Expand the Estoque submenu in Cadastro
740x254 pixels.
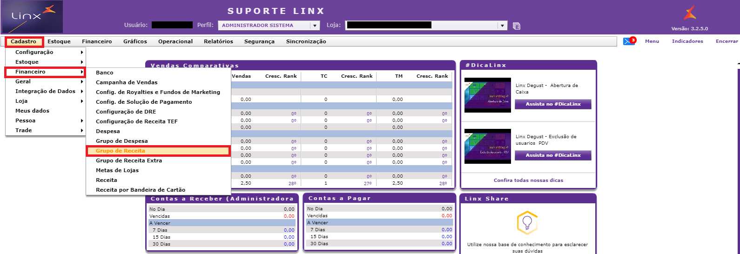[x=45, y=62]
